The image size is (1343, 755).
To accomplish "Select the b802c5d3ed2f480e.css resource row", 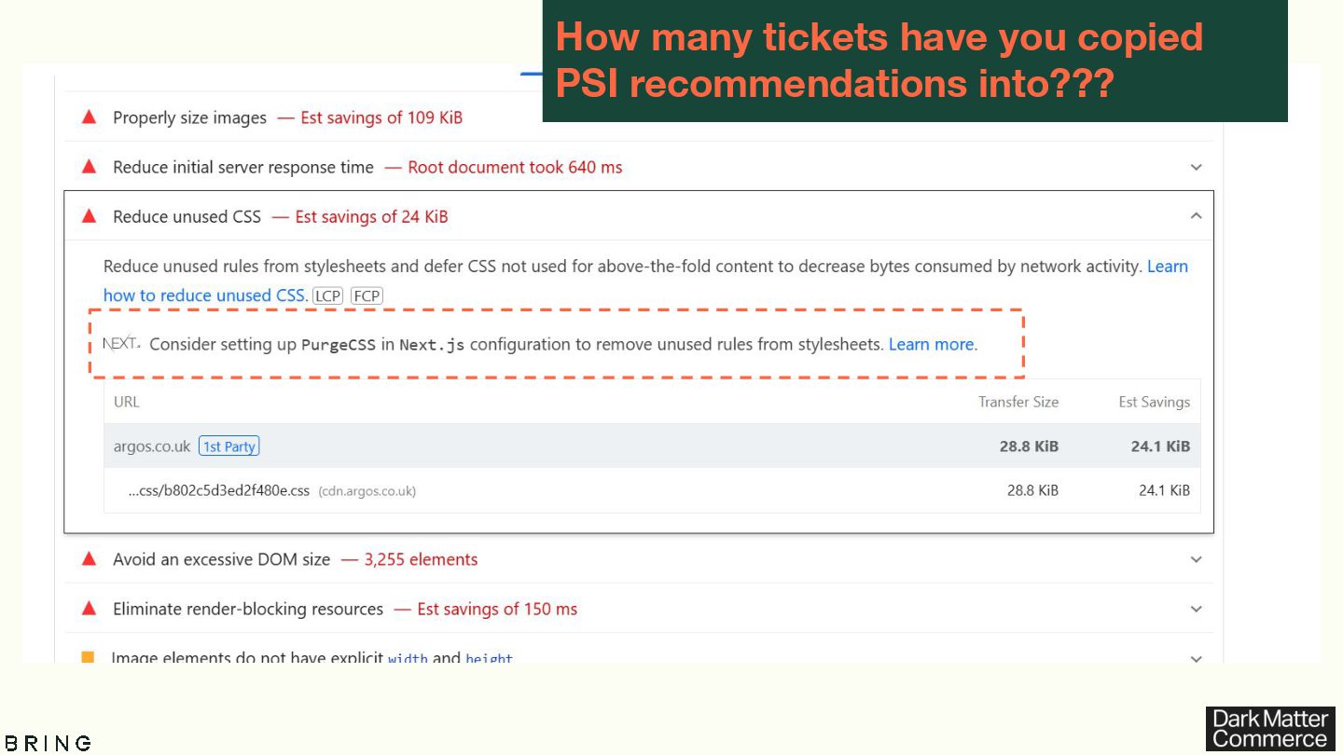I will 652,490.
